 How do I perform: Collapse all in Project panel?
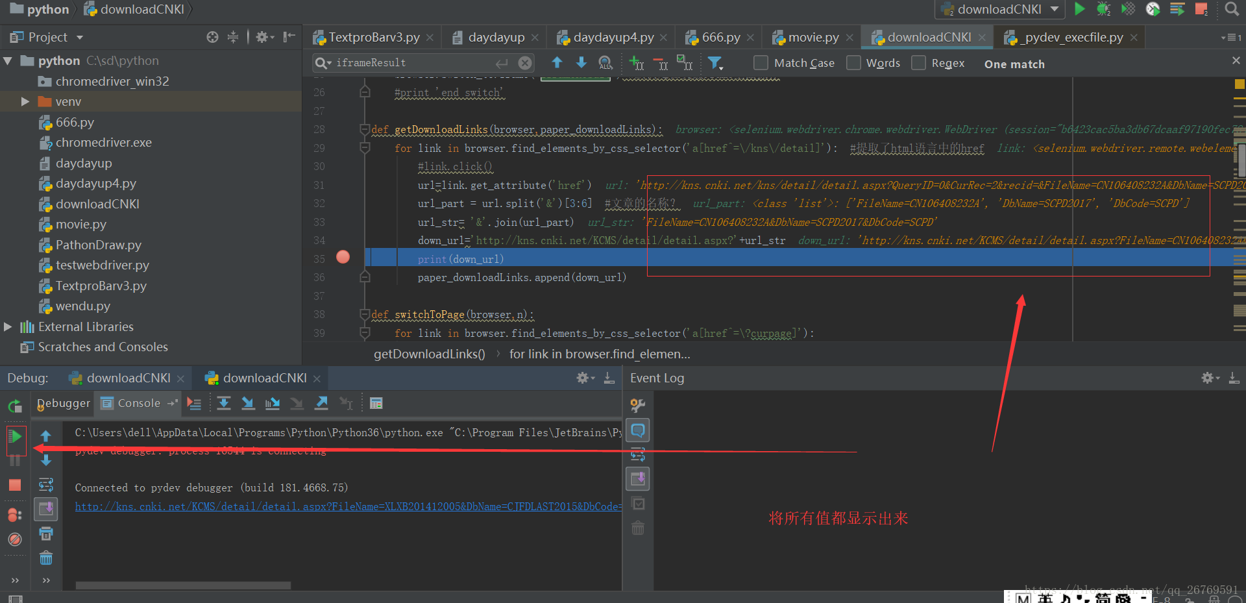233,37
